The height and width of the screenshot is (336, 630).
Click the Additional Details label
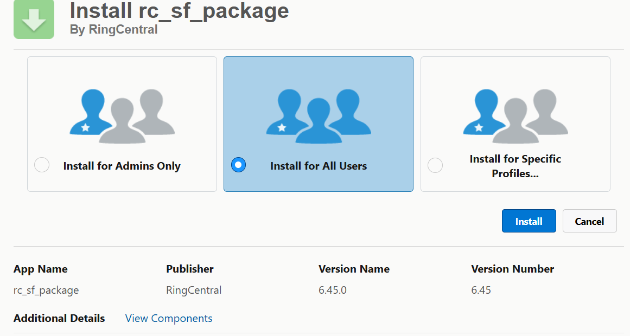coord(59,319)
